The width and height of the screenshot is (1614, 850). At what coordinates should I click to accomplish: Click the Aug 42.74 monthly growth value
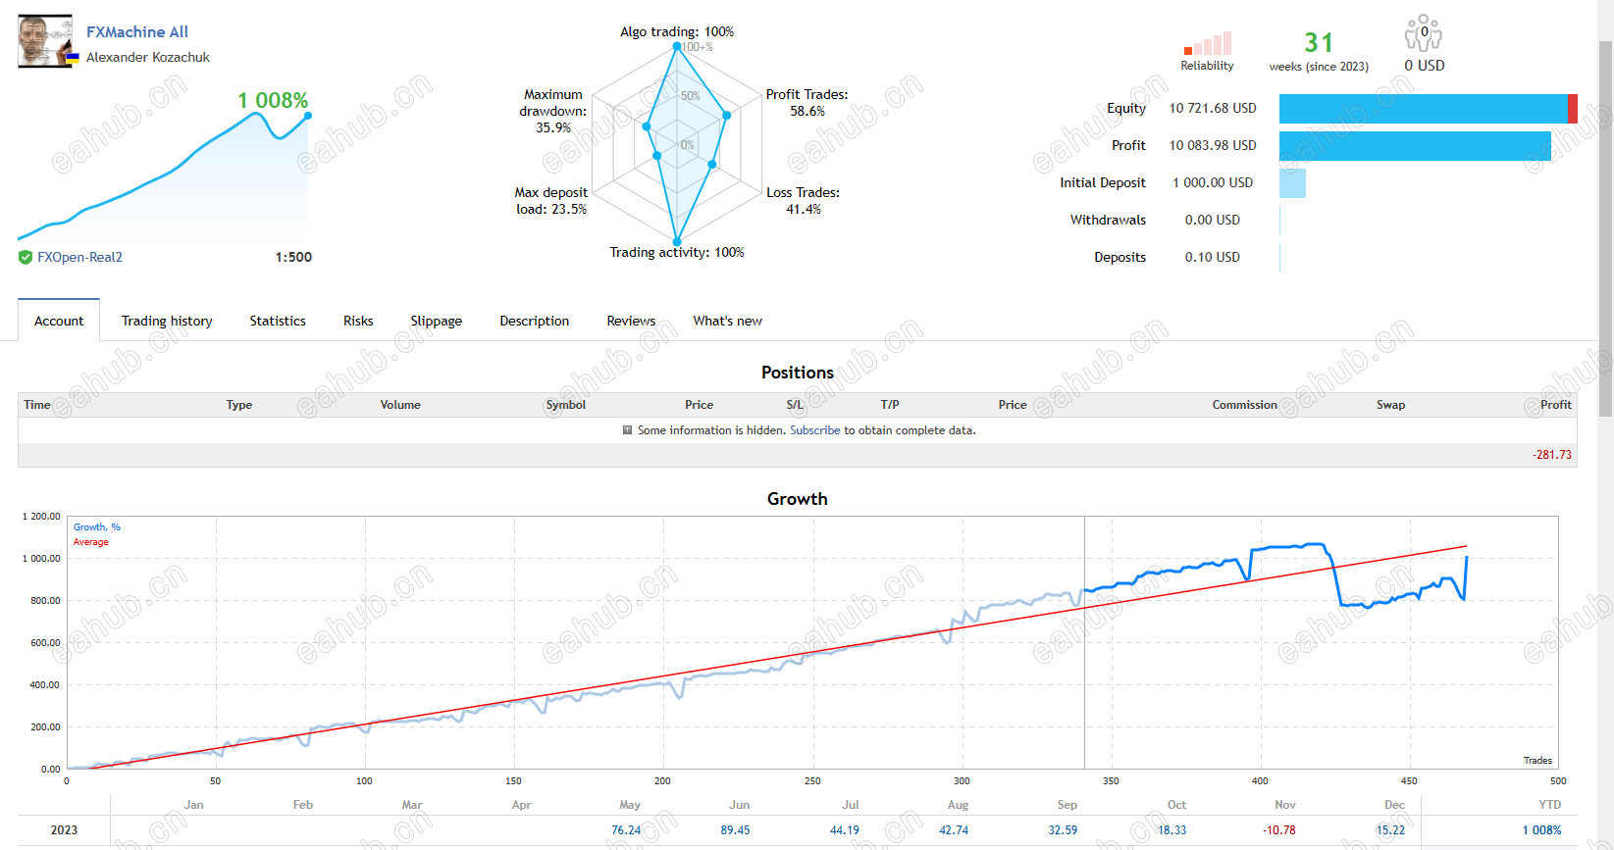tap(954, 830)
